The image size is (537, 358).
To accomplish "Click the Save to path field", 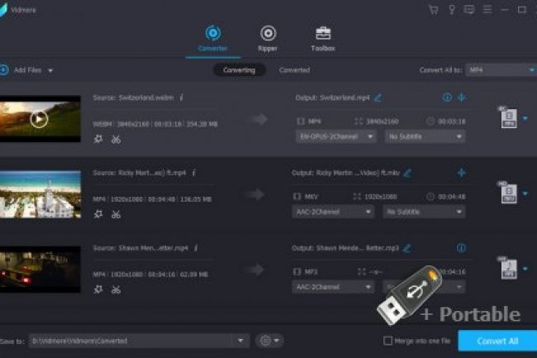I will coord(132,341).
